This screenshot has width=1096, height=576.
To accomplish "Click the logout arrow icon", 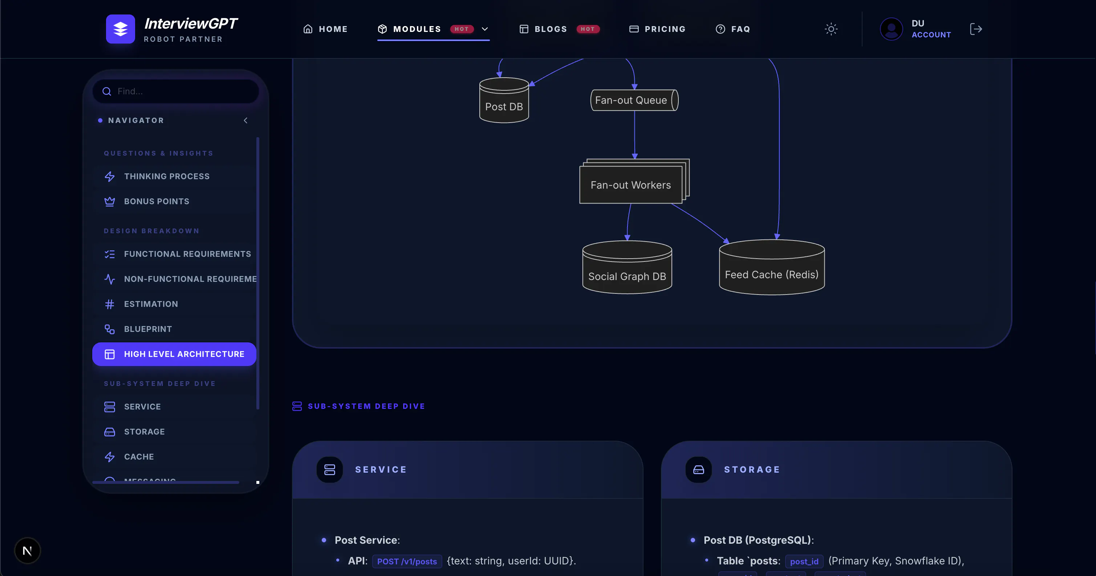I will coord(975,29).
